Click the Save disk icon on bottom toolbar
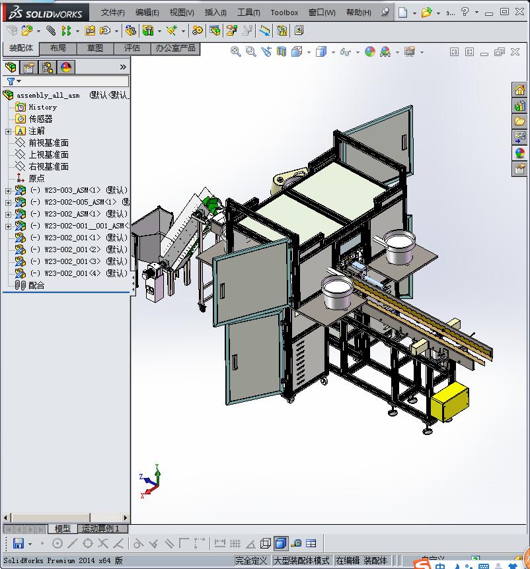The height and width of the screenshot is (569, 530). 19,543
